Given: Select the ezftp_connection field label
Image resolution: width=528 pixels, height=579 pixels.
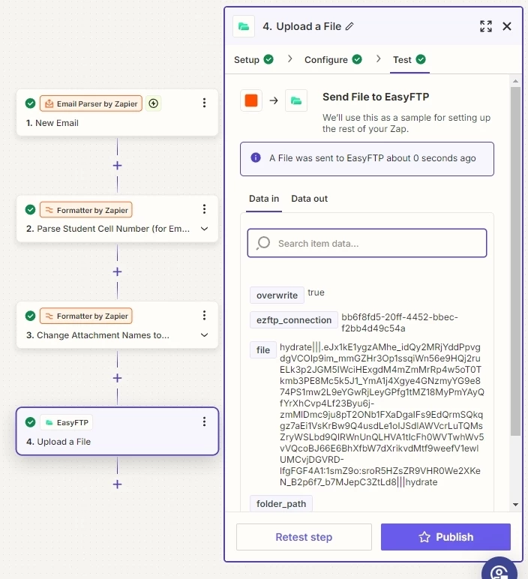Looking at the screenshot, I should pos(294,320).
